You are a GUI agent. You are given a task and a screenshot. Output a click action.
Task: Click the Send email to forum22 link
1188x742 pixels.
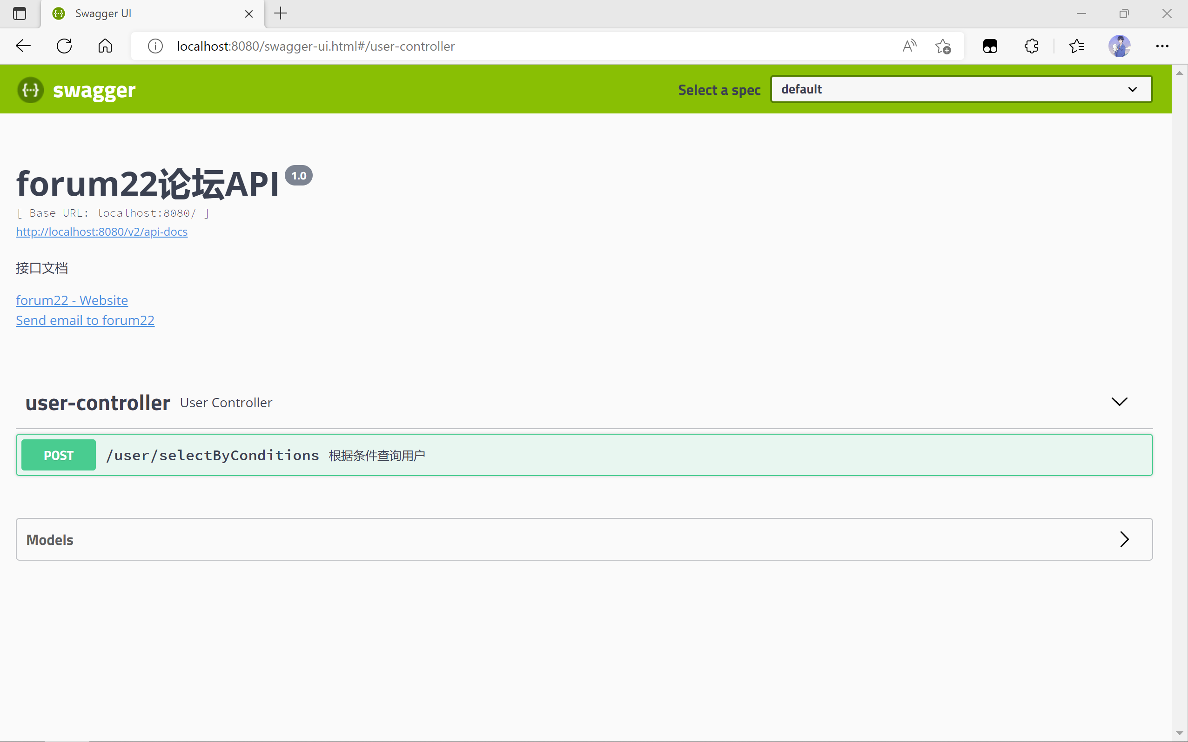tap(85, 320)
